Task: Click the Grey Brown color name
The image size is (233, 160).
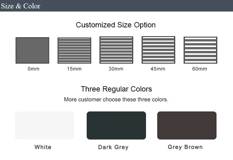Action: 185,147
